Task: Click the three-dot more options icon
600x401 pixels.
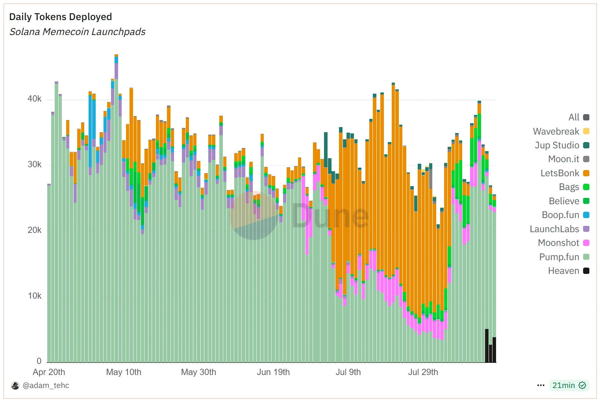Action: pos(541,385)
